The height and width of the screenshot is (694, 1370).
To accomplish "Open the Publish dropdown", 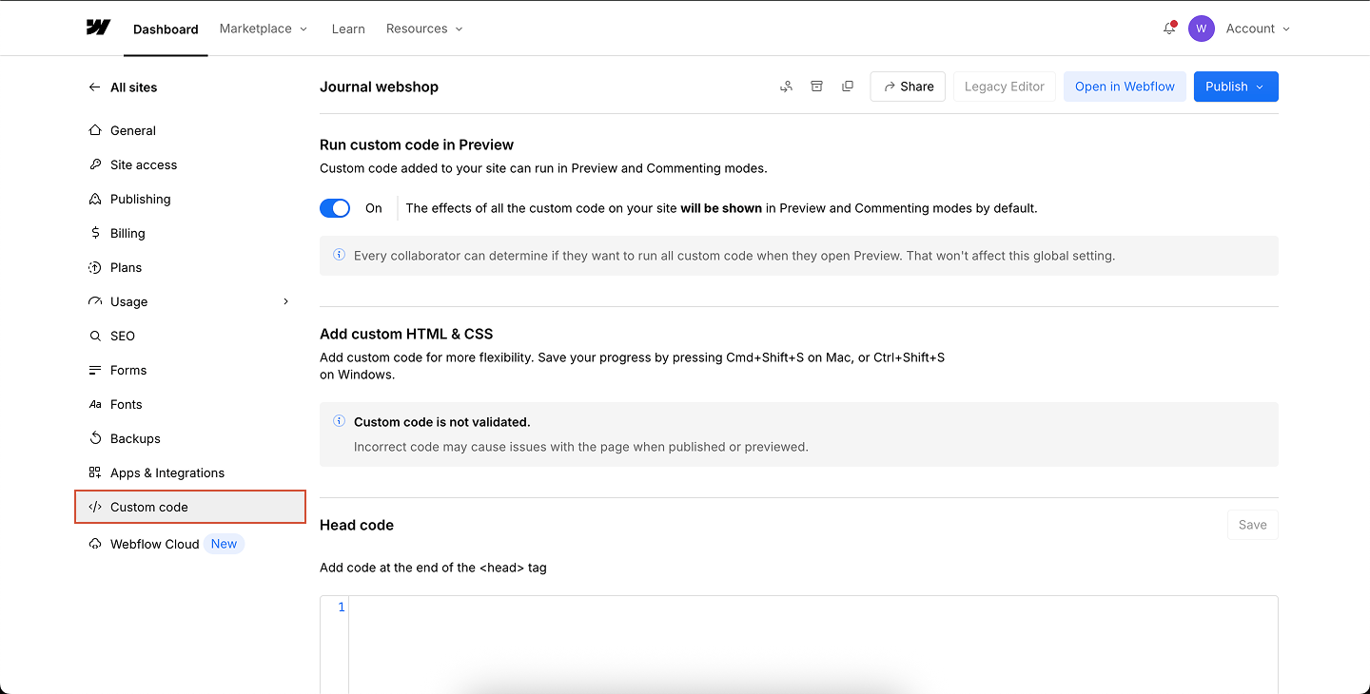I will click(x=1236, y=87).
